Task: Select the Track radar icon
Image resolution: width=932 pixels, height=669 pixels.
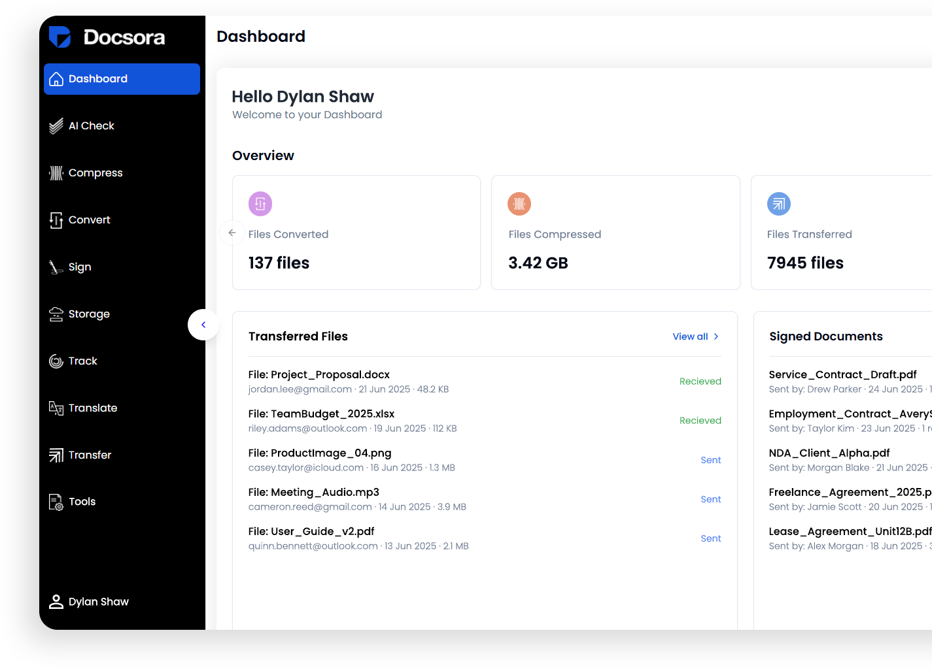Action: (56, 361)
